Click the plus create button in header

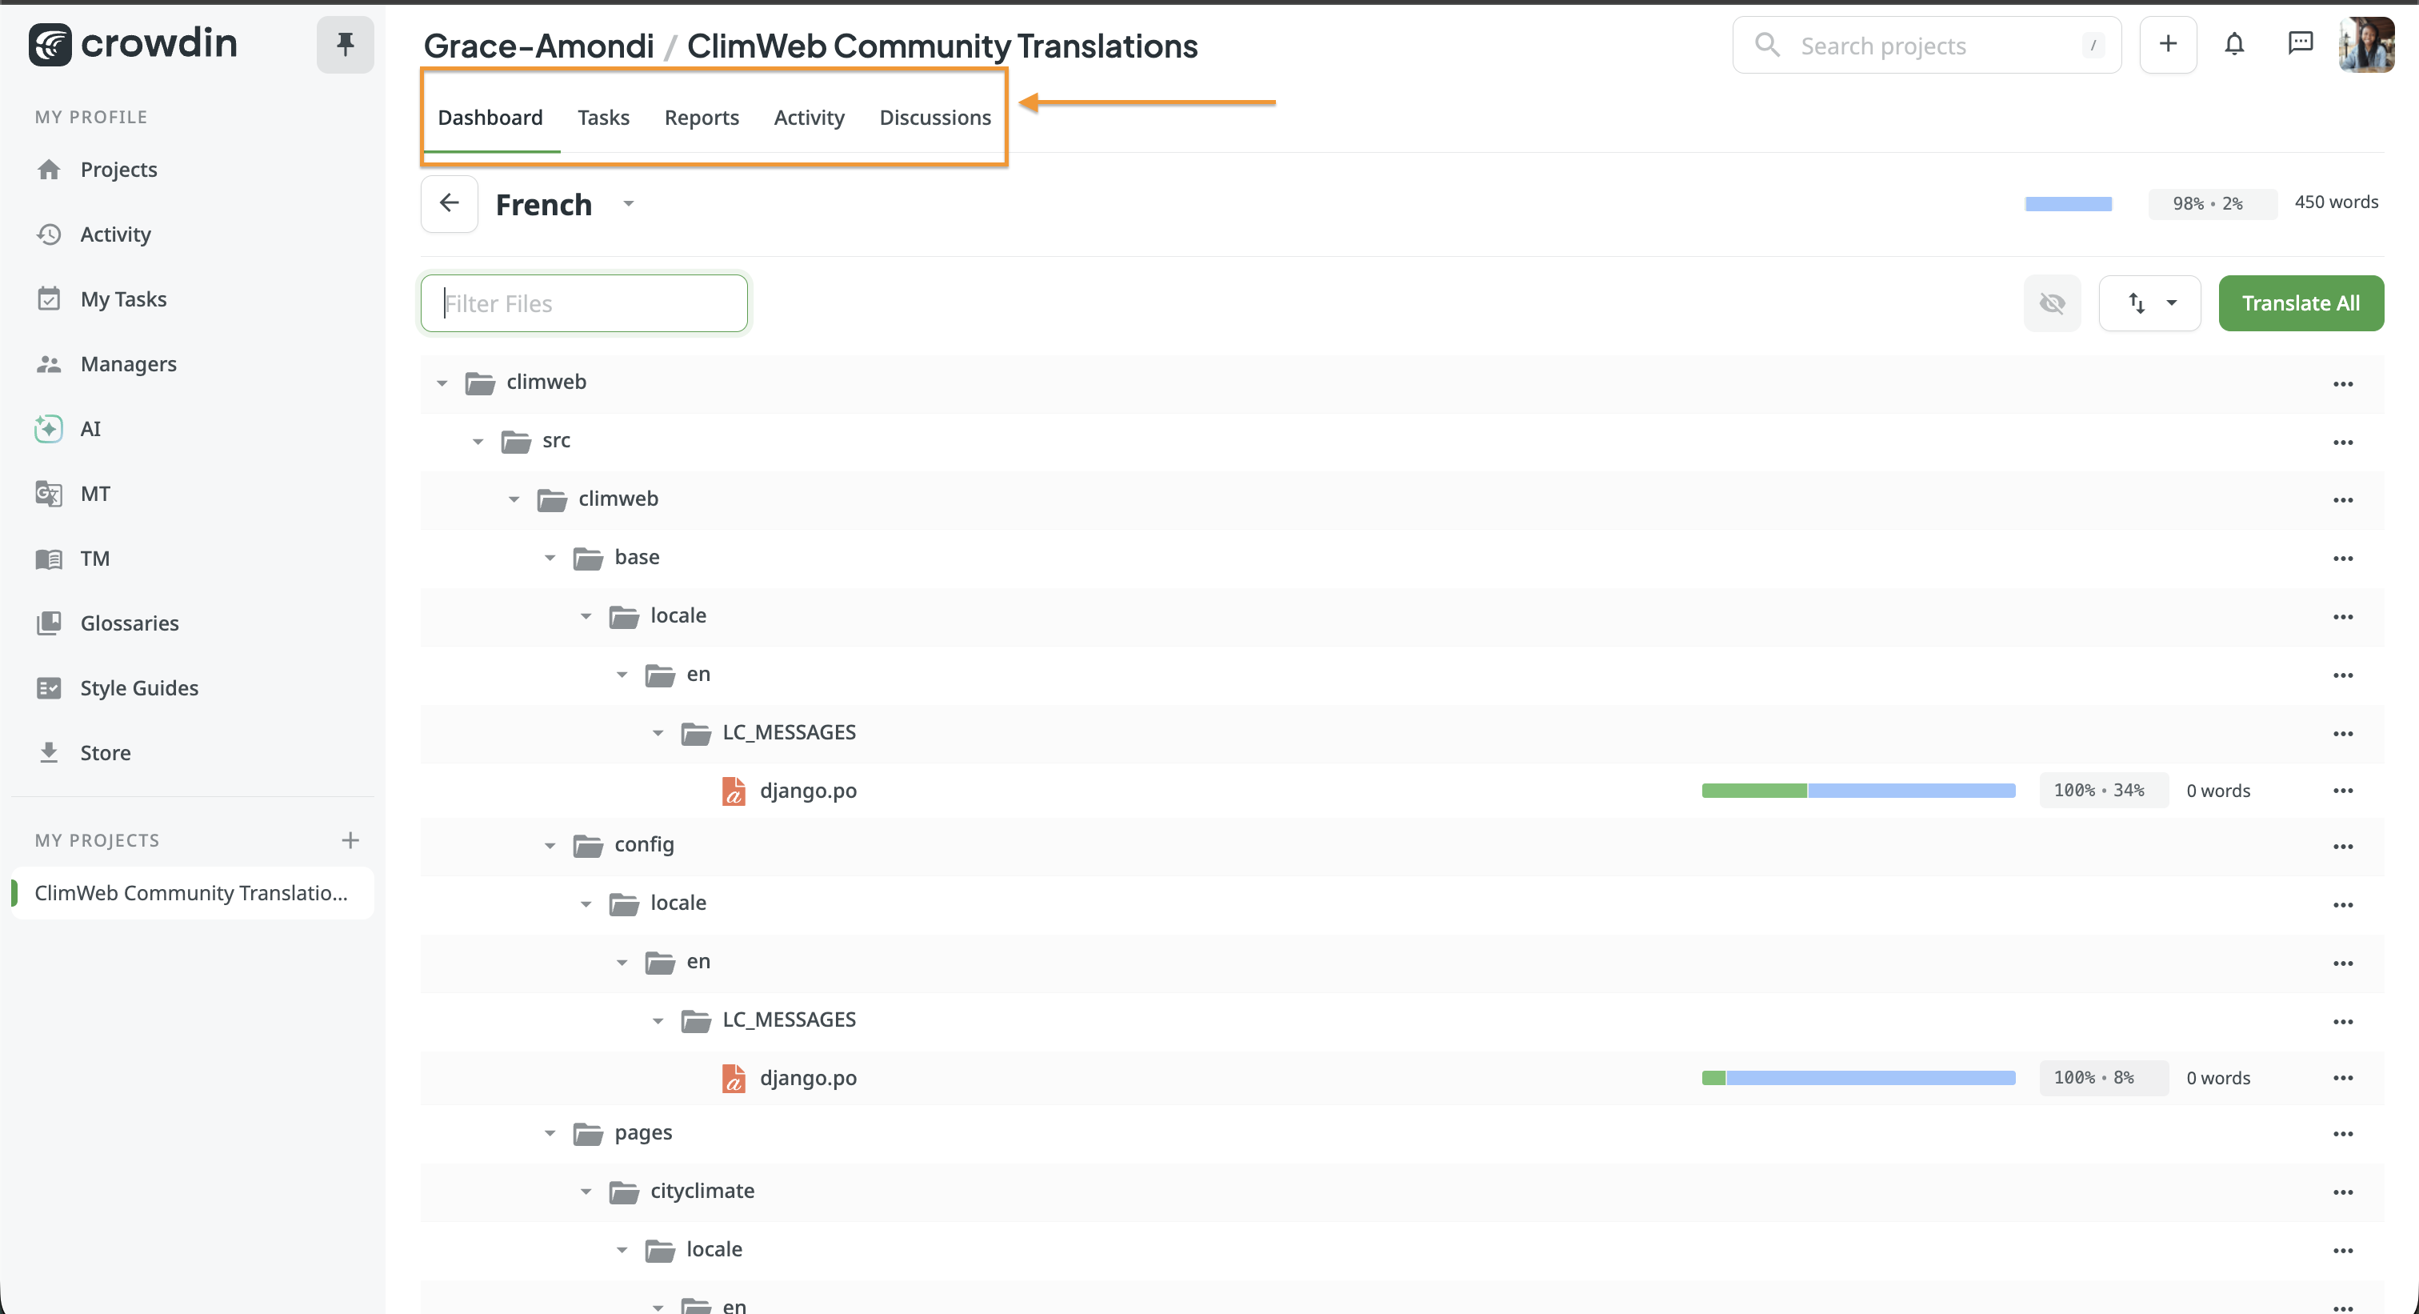coord(2167,44)
